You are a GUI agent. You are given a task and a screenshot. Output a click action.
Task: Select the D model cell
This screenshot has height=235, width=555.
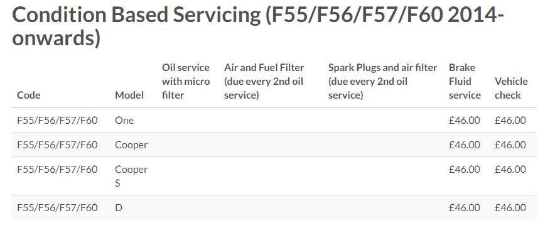click(119, 208)
